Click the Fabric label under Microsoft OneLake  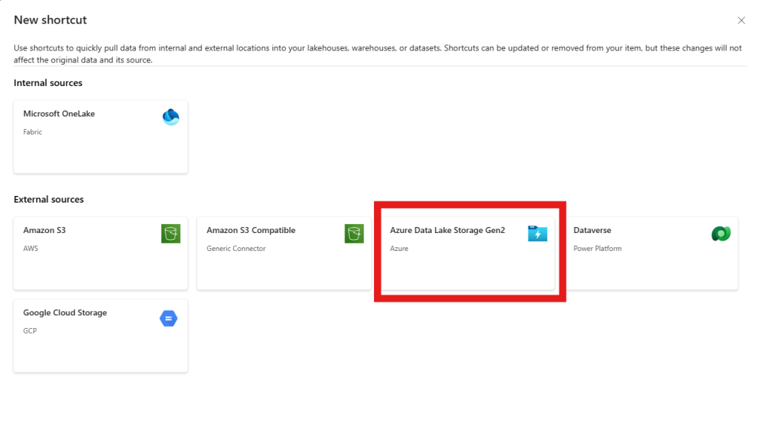(33, 132)
